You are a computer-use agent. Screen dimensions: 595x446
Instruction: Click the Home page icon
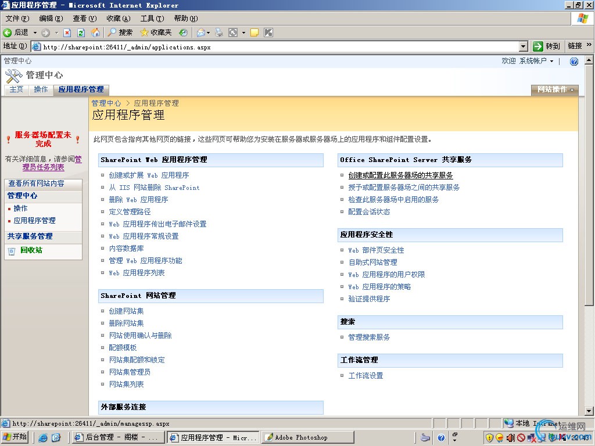pos(95,33)
